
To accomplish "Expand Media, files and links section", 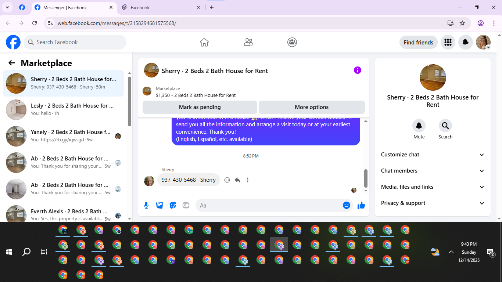I will point(433,187).
